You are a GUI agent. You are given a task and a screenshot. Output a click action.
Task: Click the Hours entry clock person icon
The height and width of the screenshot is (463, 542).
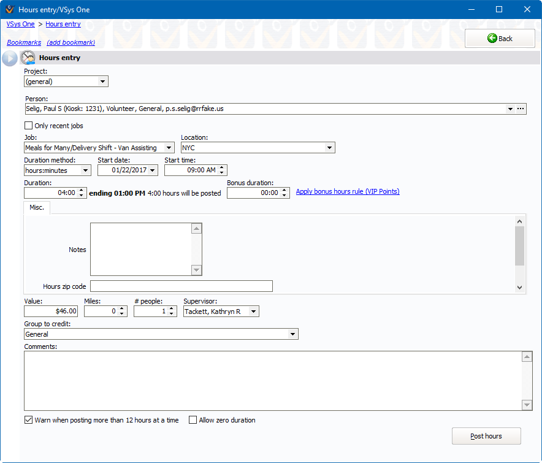pyautogui.click(x=28, y=58)
